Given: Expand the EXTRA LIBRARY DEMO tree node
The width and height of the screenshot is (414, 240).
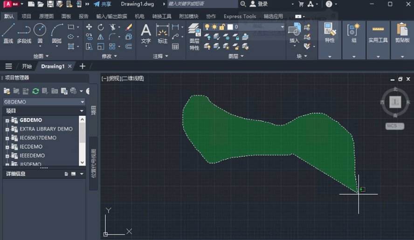Looking at the screenshot, I should tap(7, 130).
